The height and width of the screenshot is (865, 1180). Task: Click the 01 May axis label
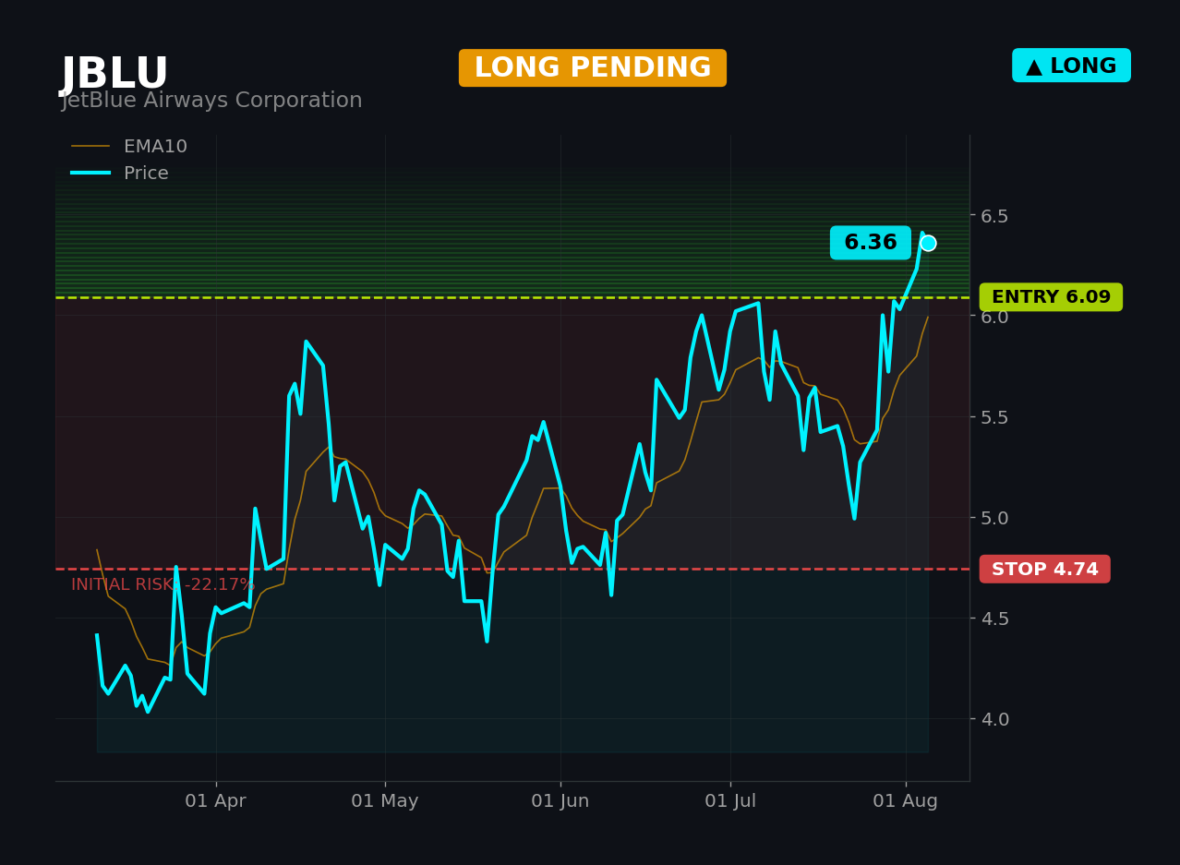pyautogui.click(x=384, y=801)
